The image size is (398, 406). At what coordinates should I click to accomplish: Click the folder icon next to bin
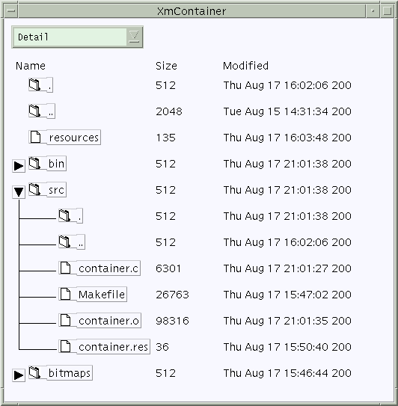tap(34, 163)
